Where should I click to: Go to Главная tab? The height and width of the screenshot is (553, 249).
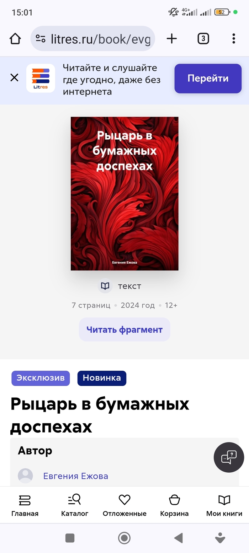pos(25,505)
